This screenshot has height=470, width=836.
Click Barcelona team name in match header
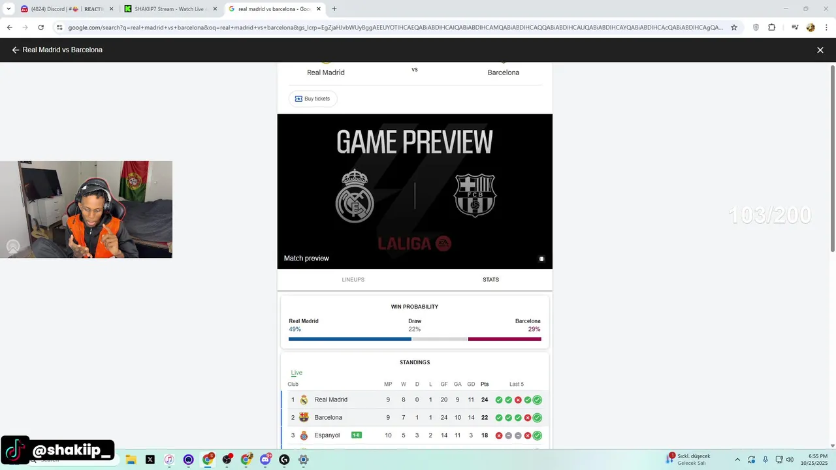tap(503, 72)
